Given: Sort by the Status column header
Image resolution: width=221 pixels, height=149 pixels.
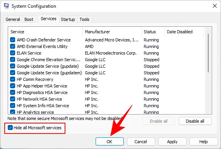Looking at the screenshot, I should click(x=153, y=32).
